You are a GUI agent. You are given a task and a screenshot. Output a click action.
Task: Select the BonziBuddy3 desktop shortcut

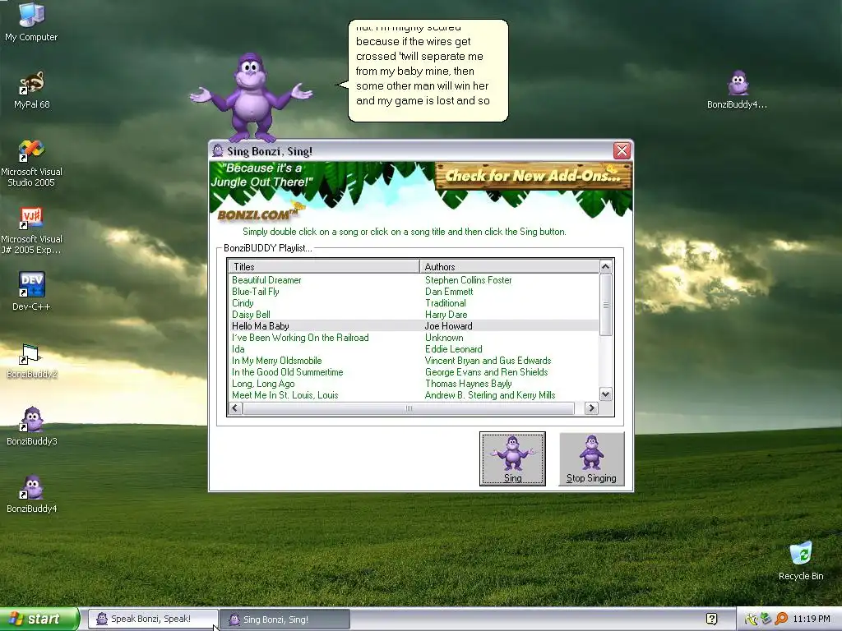31,426
